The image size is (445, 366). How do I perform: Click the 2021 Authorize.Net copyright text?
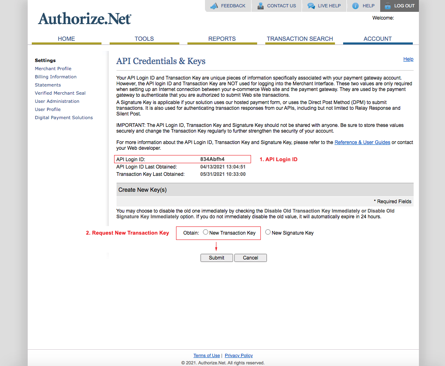tap(223, 363)
